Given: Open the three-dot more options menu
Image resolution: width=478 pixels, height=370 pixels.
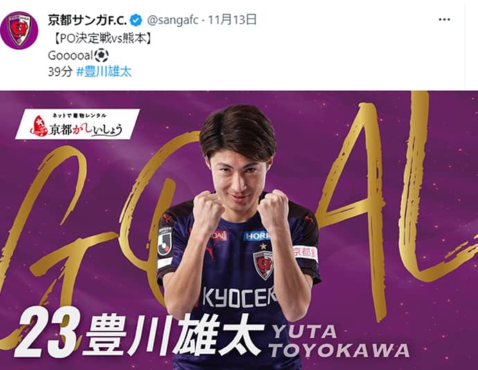Looking at the screenshot, I should [444, 20].
